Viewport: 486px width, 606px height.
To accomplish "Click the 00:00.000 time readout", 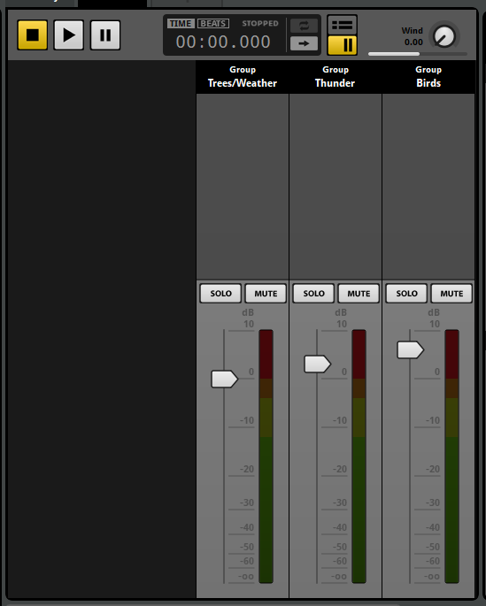I will [223, 42].
